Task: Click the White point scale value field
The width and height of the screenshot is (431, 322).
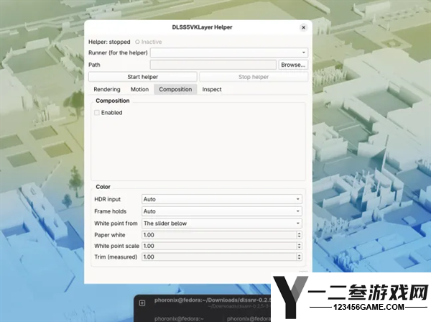Action: [219, 246]
